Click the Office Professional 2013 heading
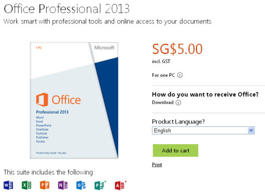 67,9
